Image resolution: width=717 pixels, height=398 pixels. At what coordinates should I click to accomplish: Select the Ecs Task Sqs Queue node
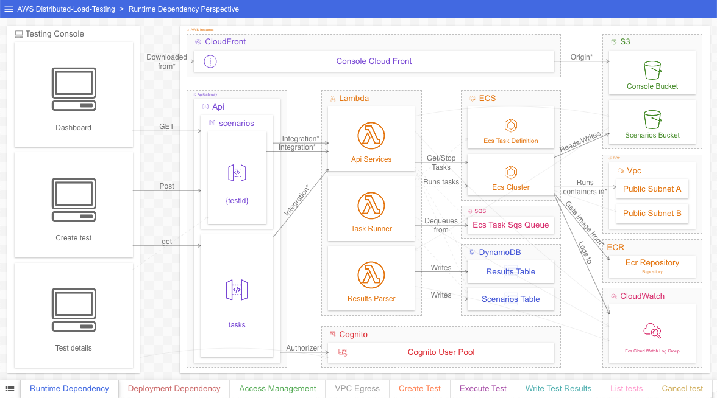pos(511,225)
